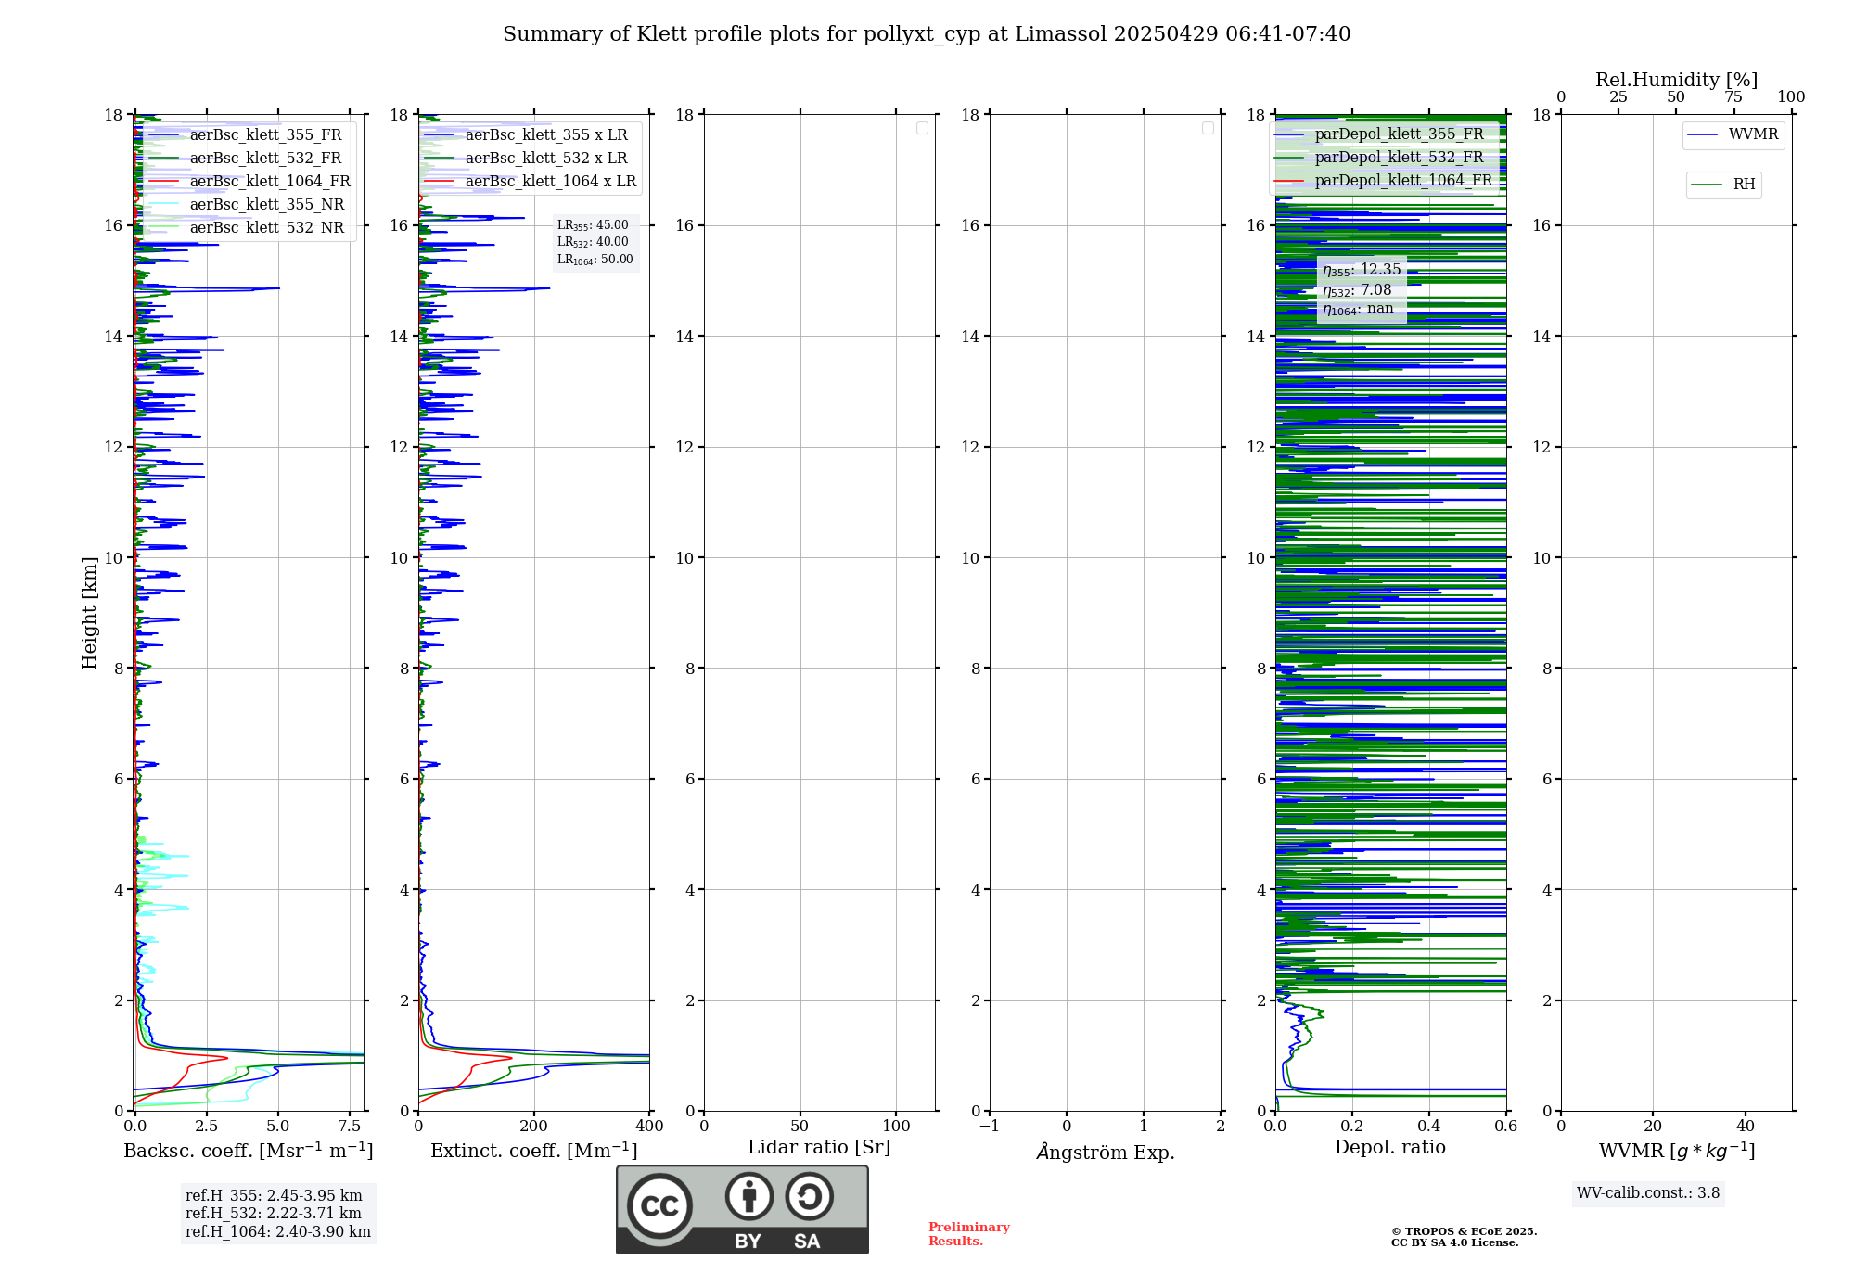
Task: Click the WVMR [g*kg⁻¹] axis label
Action: pos(1677,1151)
